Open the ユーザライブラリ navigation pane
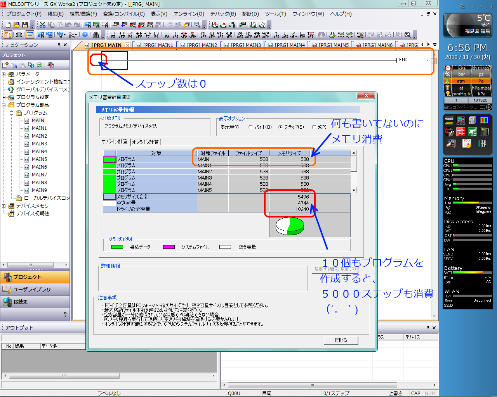Image resolution: width=497 pixels, height=397 pixels. (35, 289)
